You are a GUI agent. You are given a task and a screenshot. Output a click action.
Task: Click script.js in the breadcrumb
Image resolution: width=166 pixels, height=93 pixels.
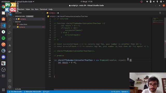pos(53,17)
